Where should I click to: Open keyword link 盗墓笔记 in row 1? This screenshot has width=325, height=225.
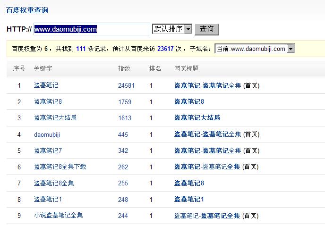coord(46,85)
